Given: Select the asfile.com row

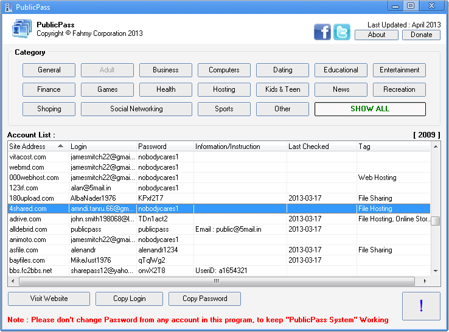Looking at the screenshot, I should pos(219,250).
